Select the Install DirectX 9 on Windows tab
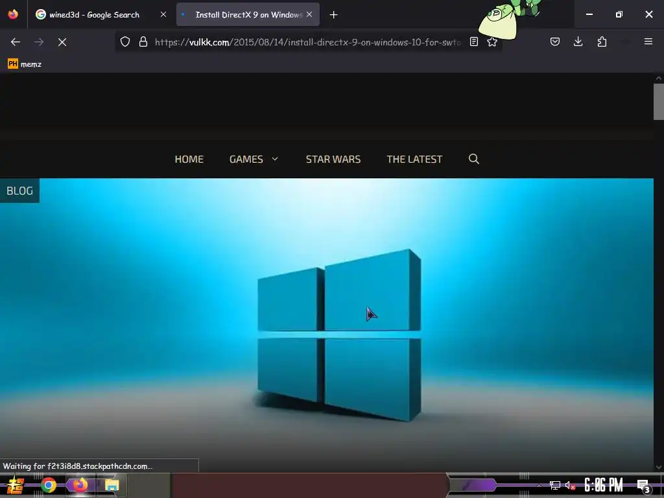Image resolution: width=664 pixels, height=498 pixels. coord(248,15)
